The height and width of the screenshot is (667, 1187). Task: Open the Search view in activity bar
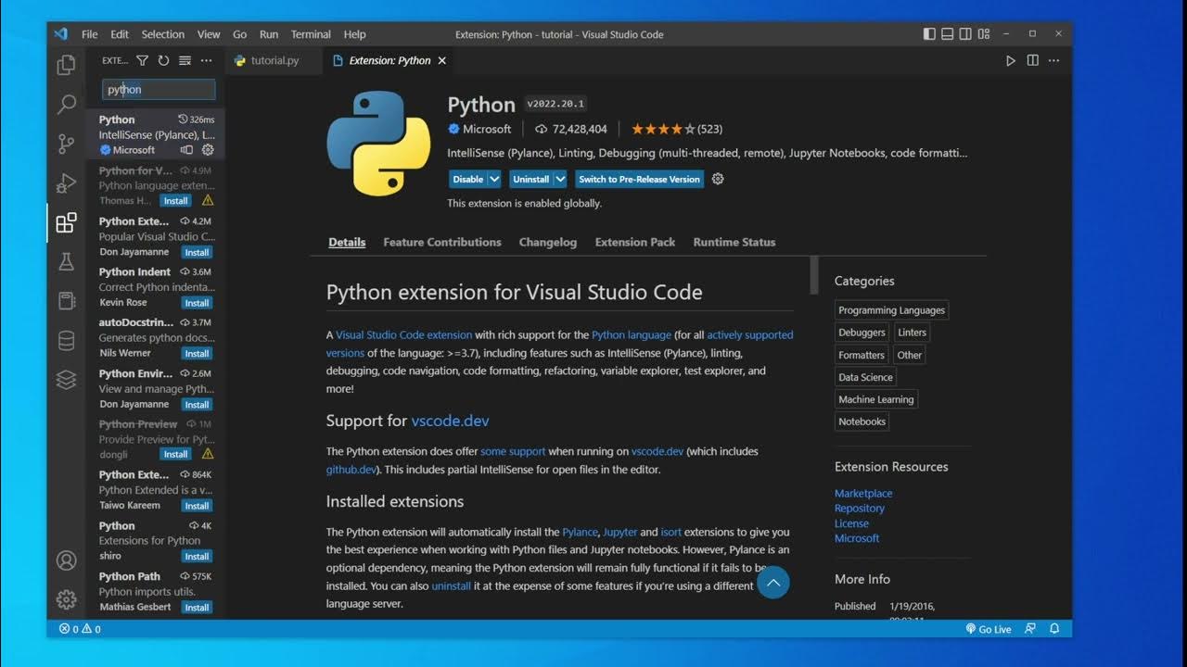(66, 104)
